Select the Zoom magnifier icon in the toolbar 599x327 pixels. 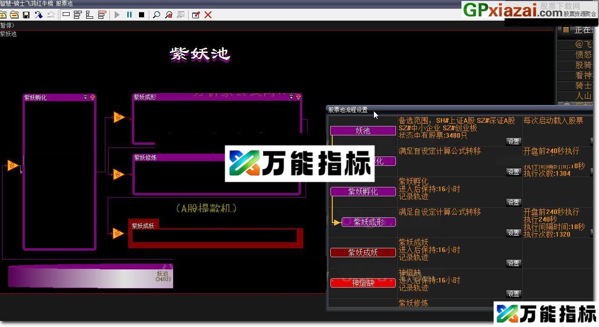(x=156, y=15)
